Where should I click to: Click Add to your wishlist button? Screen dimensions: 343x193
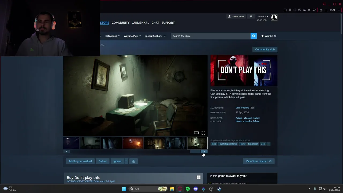[80, 161]
